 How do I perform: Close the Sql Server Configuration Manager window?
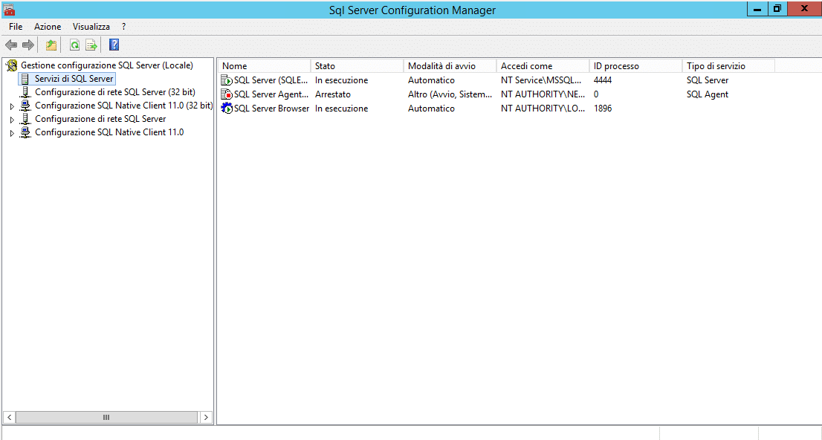[804, 9]
